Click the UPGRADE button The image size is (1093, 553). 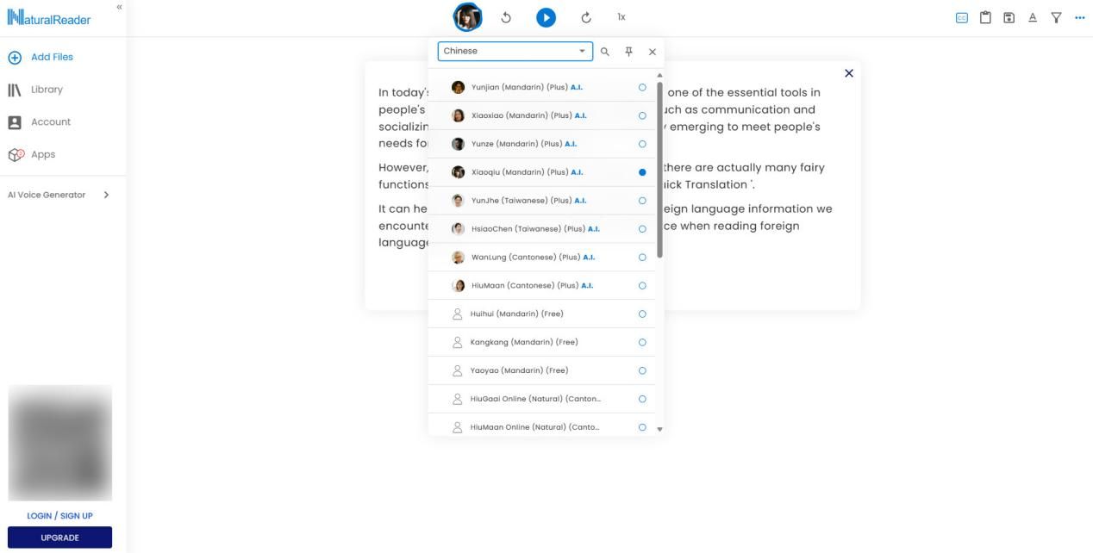[x=59, y=537]
